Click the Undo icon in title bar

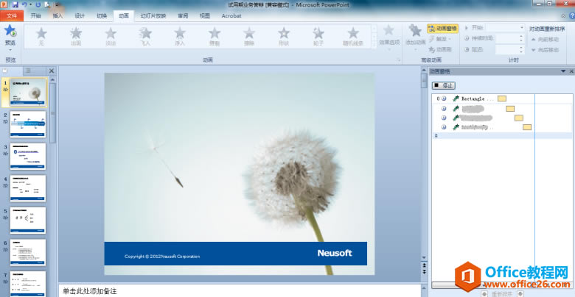click(x=24, y=4)
